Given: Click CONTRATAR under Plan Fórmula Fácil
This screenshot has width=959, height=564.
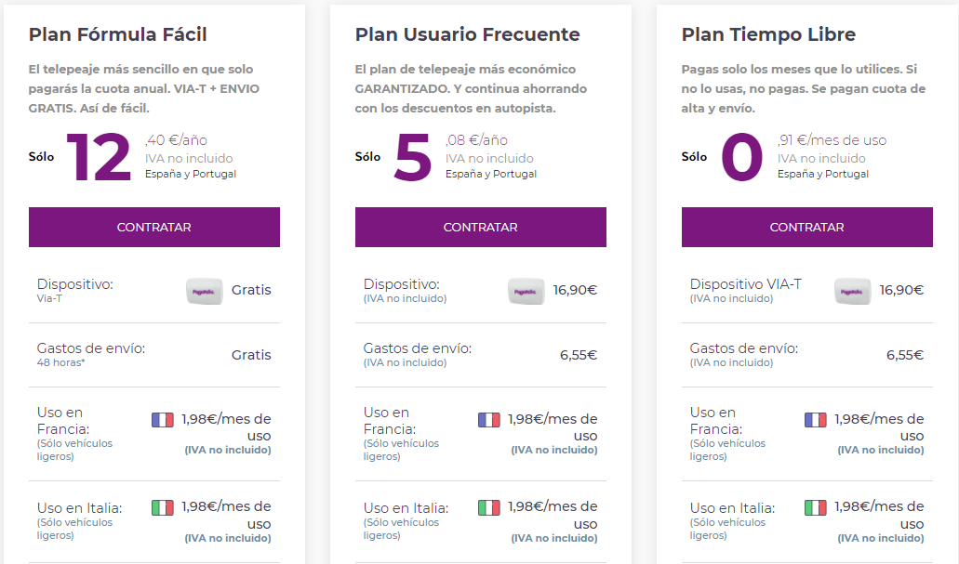Looking at the screenshot, I should 154,228.
